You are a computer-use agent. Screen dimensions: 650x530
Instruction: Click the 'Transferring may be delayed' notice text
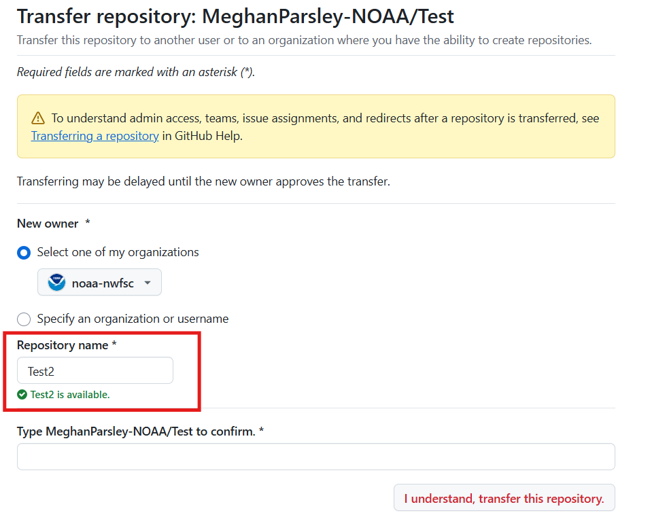pyautogui.click(x=203, y=181)
